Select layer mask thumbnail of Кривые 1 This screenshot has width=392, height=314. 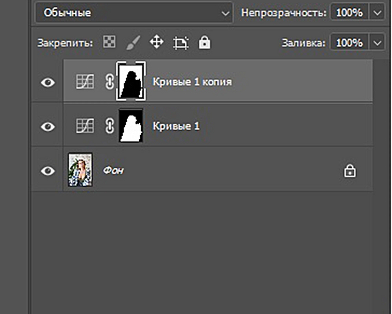coord(131,126)
